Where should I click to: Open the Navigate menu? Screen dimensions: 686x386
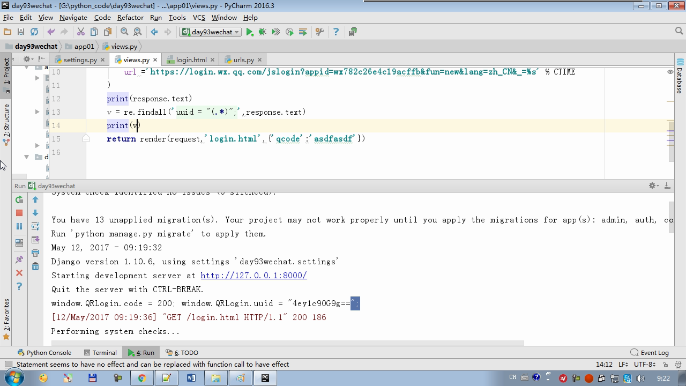tap(73, 18)
